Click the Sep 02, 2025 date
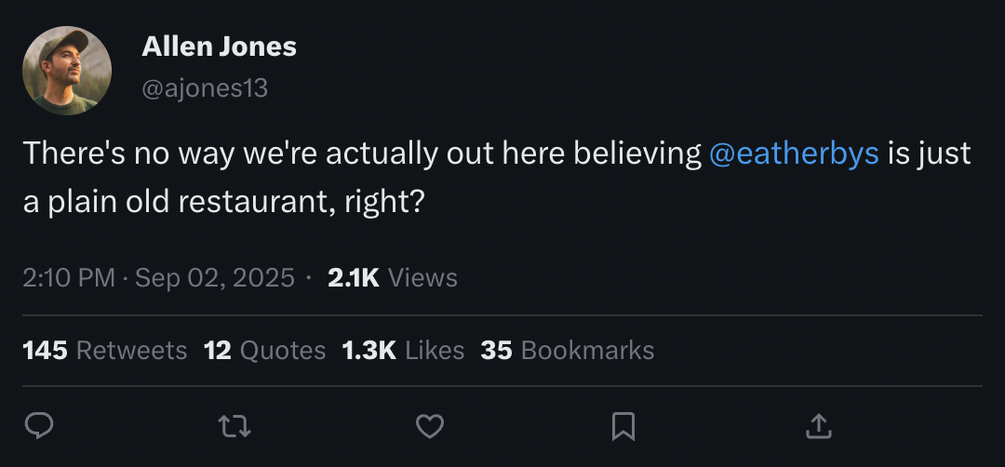 [x=214, y=277]
